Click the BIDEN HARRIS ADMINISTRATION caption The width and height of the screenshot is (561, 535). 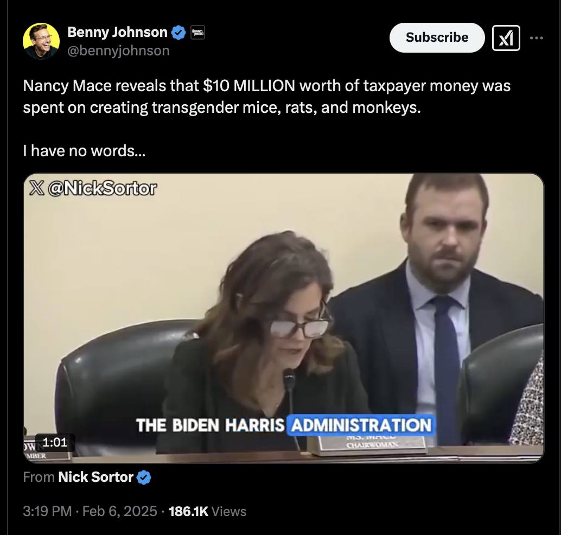284,425
